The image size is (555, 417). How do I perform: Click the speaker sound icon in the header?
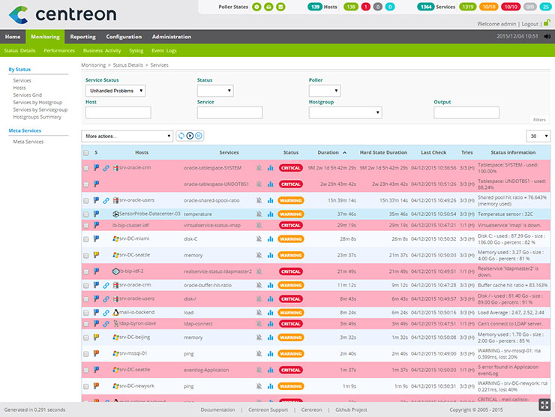(547, 36)
